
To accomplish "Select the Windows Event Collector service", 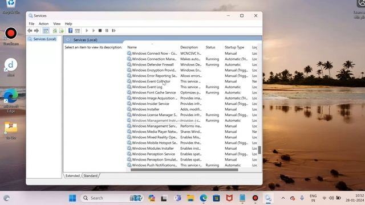I will point(192,81).
